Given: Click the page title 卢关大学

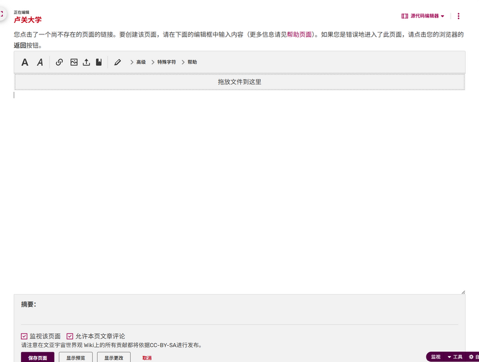Looking at the screenshot, I should (x=27, y=20).
